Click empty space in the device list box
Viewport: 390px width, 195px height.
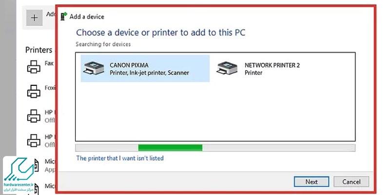coord(215,112)
